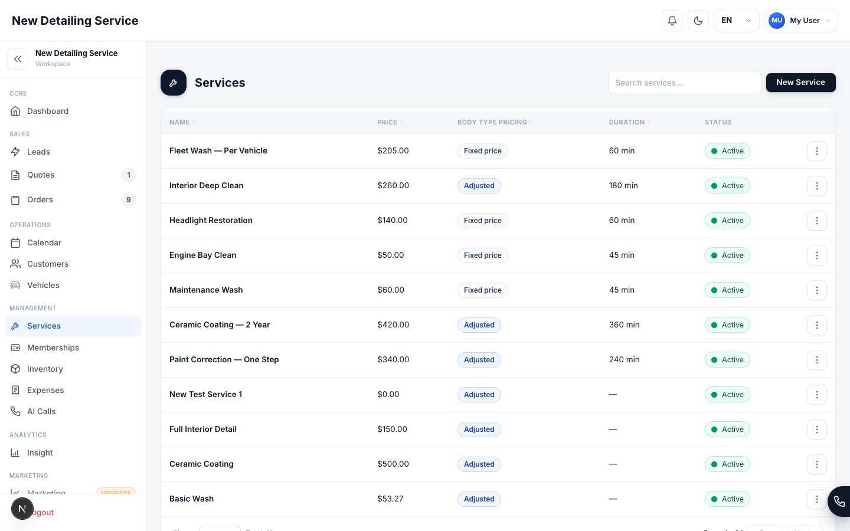Open the My User account menu
Screen dimensions: 850x531
point(801,21)
